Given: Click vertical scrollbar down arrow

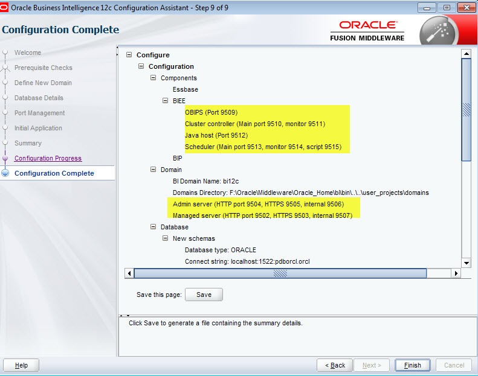Looking at the screenshot, I should (x=467, y=263).
